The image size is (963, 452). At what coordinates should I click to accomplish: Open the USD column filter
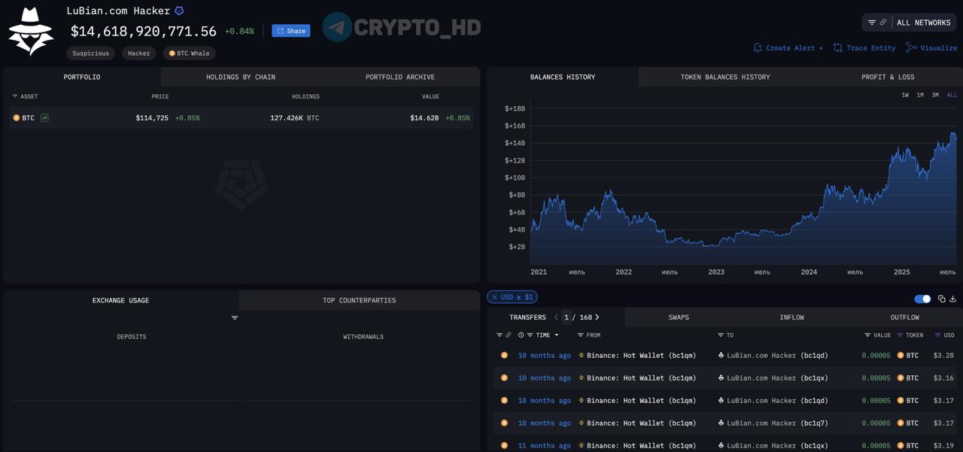pos(937,335)
